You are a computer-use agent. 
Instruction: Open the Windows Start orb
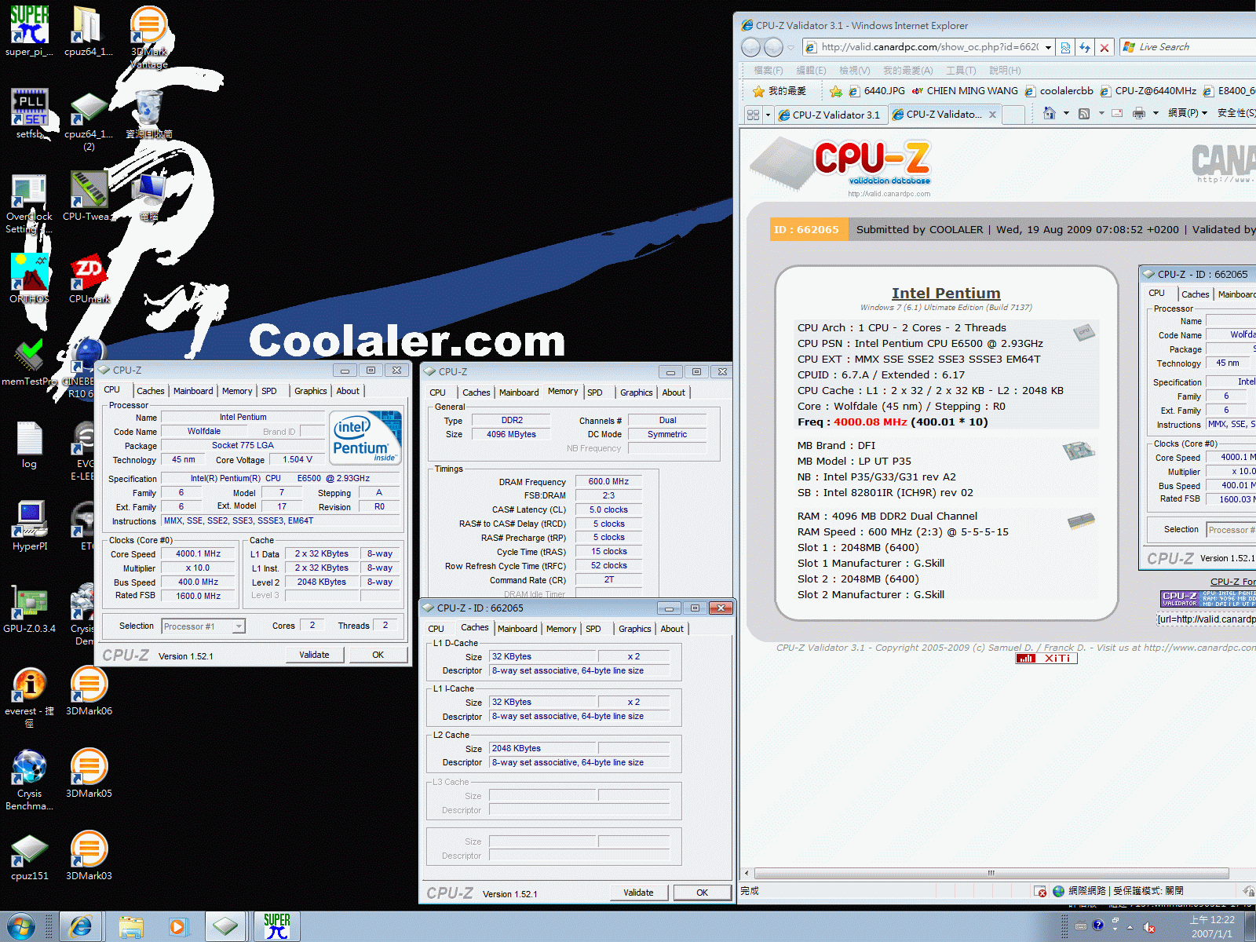pyautogui.click(x=20, y=926)
